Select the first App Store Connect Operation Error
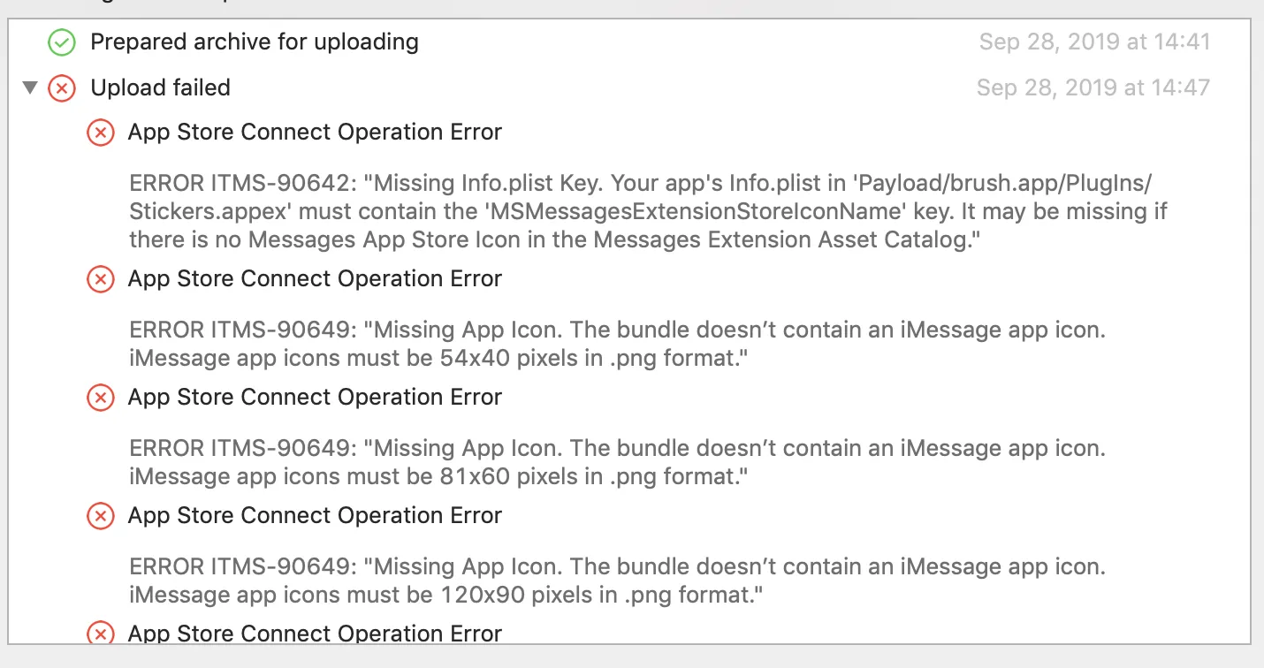 315,133
